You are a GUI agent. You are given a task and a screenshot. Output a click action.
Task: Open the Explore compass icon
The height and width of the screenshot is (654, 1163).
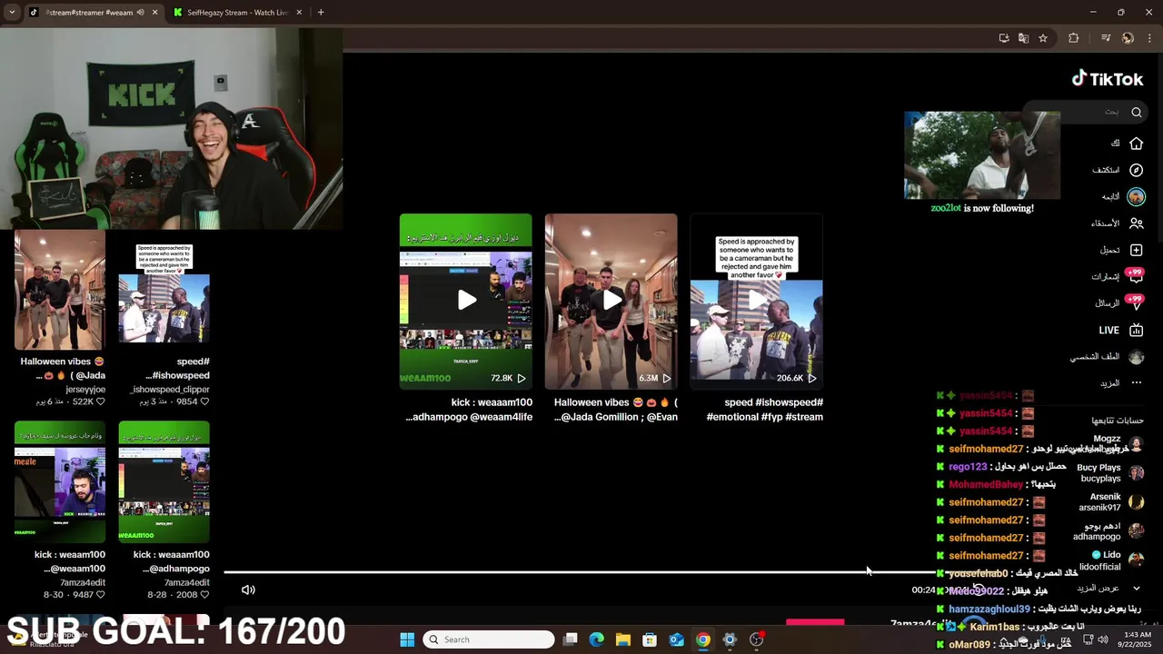(1136, 170)
